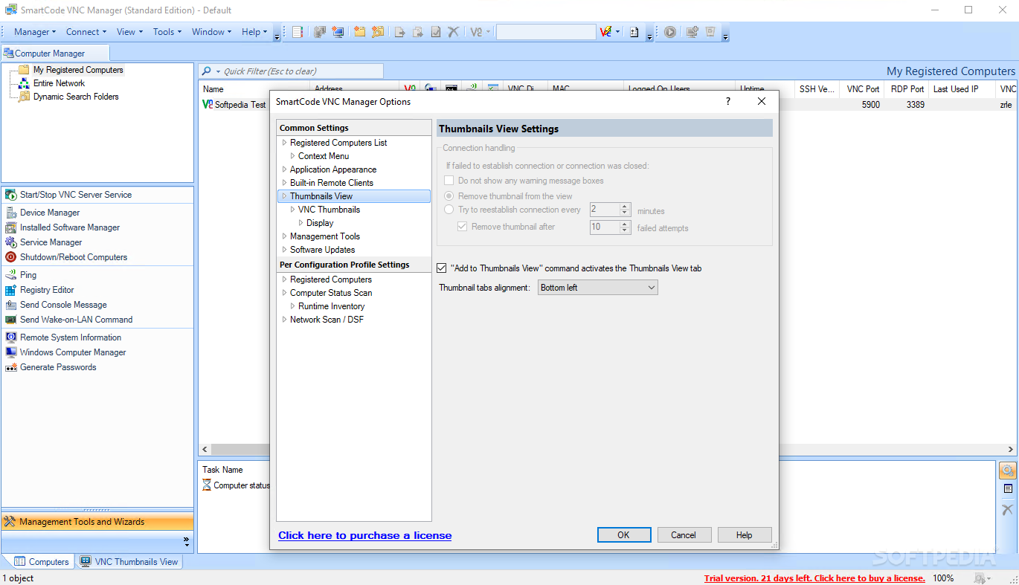Click the new folder toolbar icon
This screenshot has width=1019, height=585.
360,32
